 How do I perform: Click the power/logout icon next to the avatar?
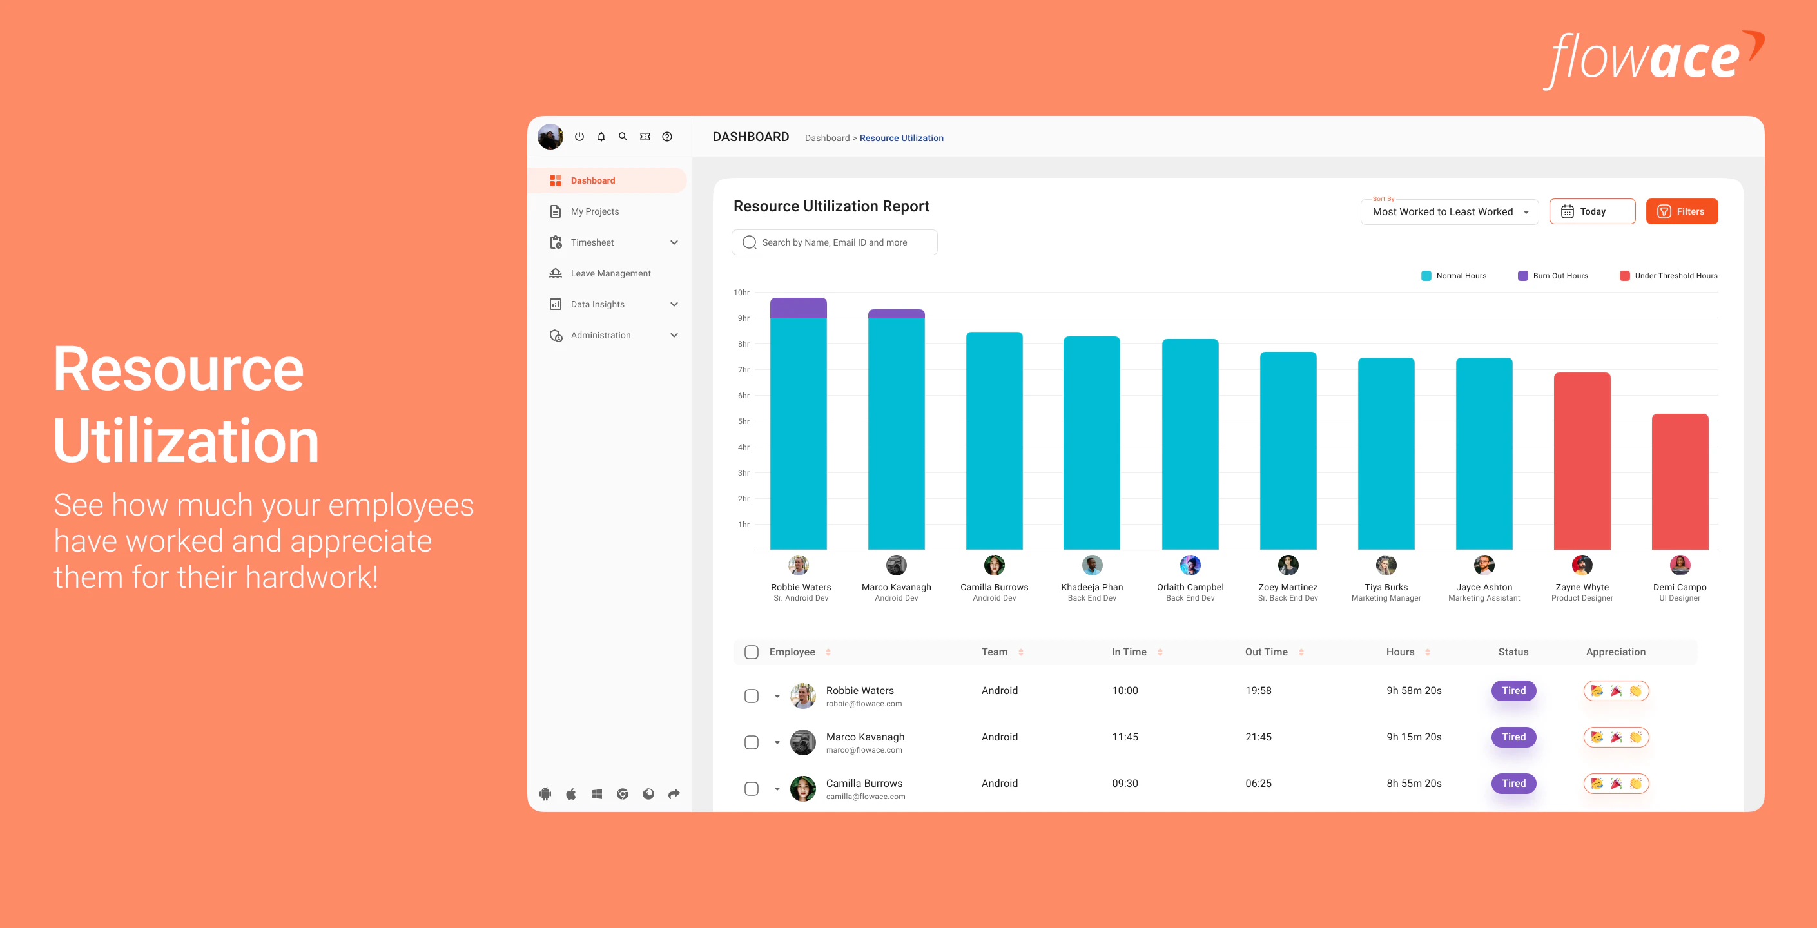(x=579, y=136)
